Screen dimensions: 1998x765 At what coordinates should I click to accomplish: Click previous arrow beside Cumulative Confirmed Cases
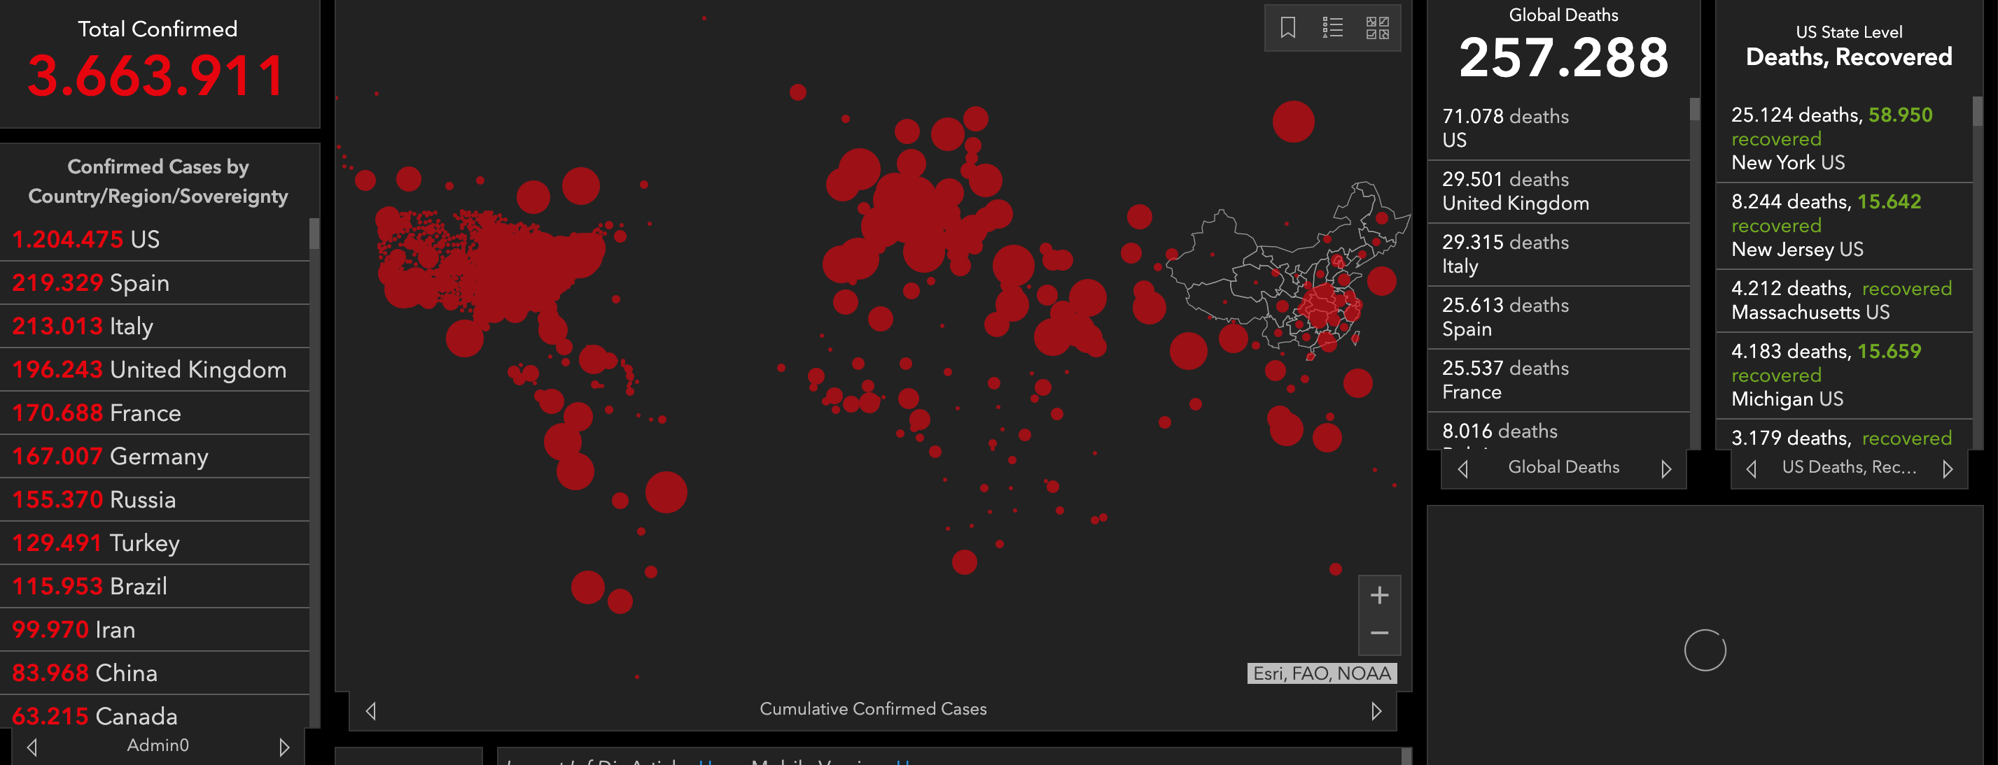pyautogui.click(x=372, y=710)
